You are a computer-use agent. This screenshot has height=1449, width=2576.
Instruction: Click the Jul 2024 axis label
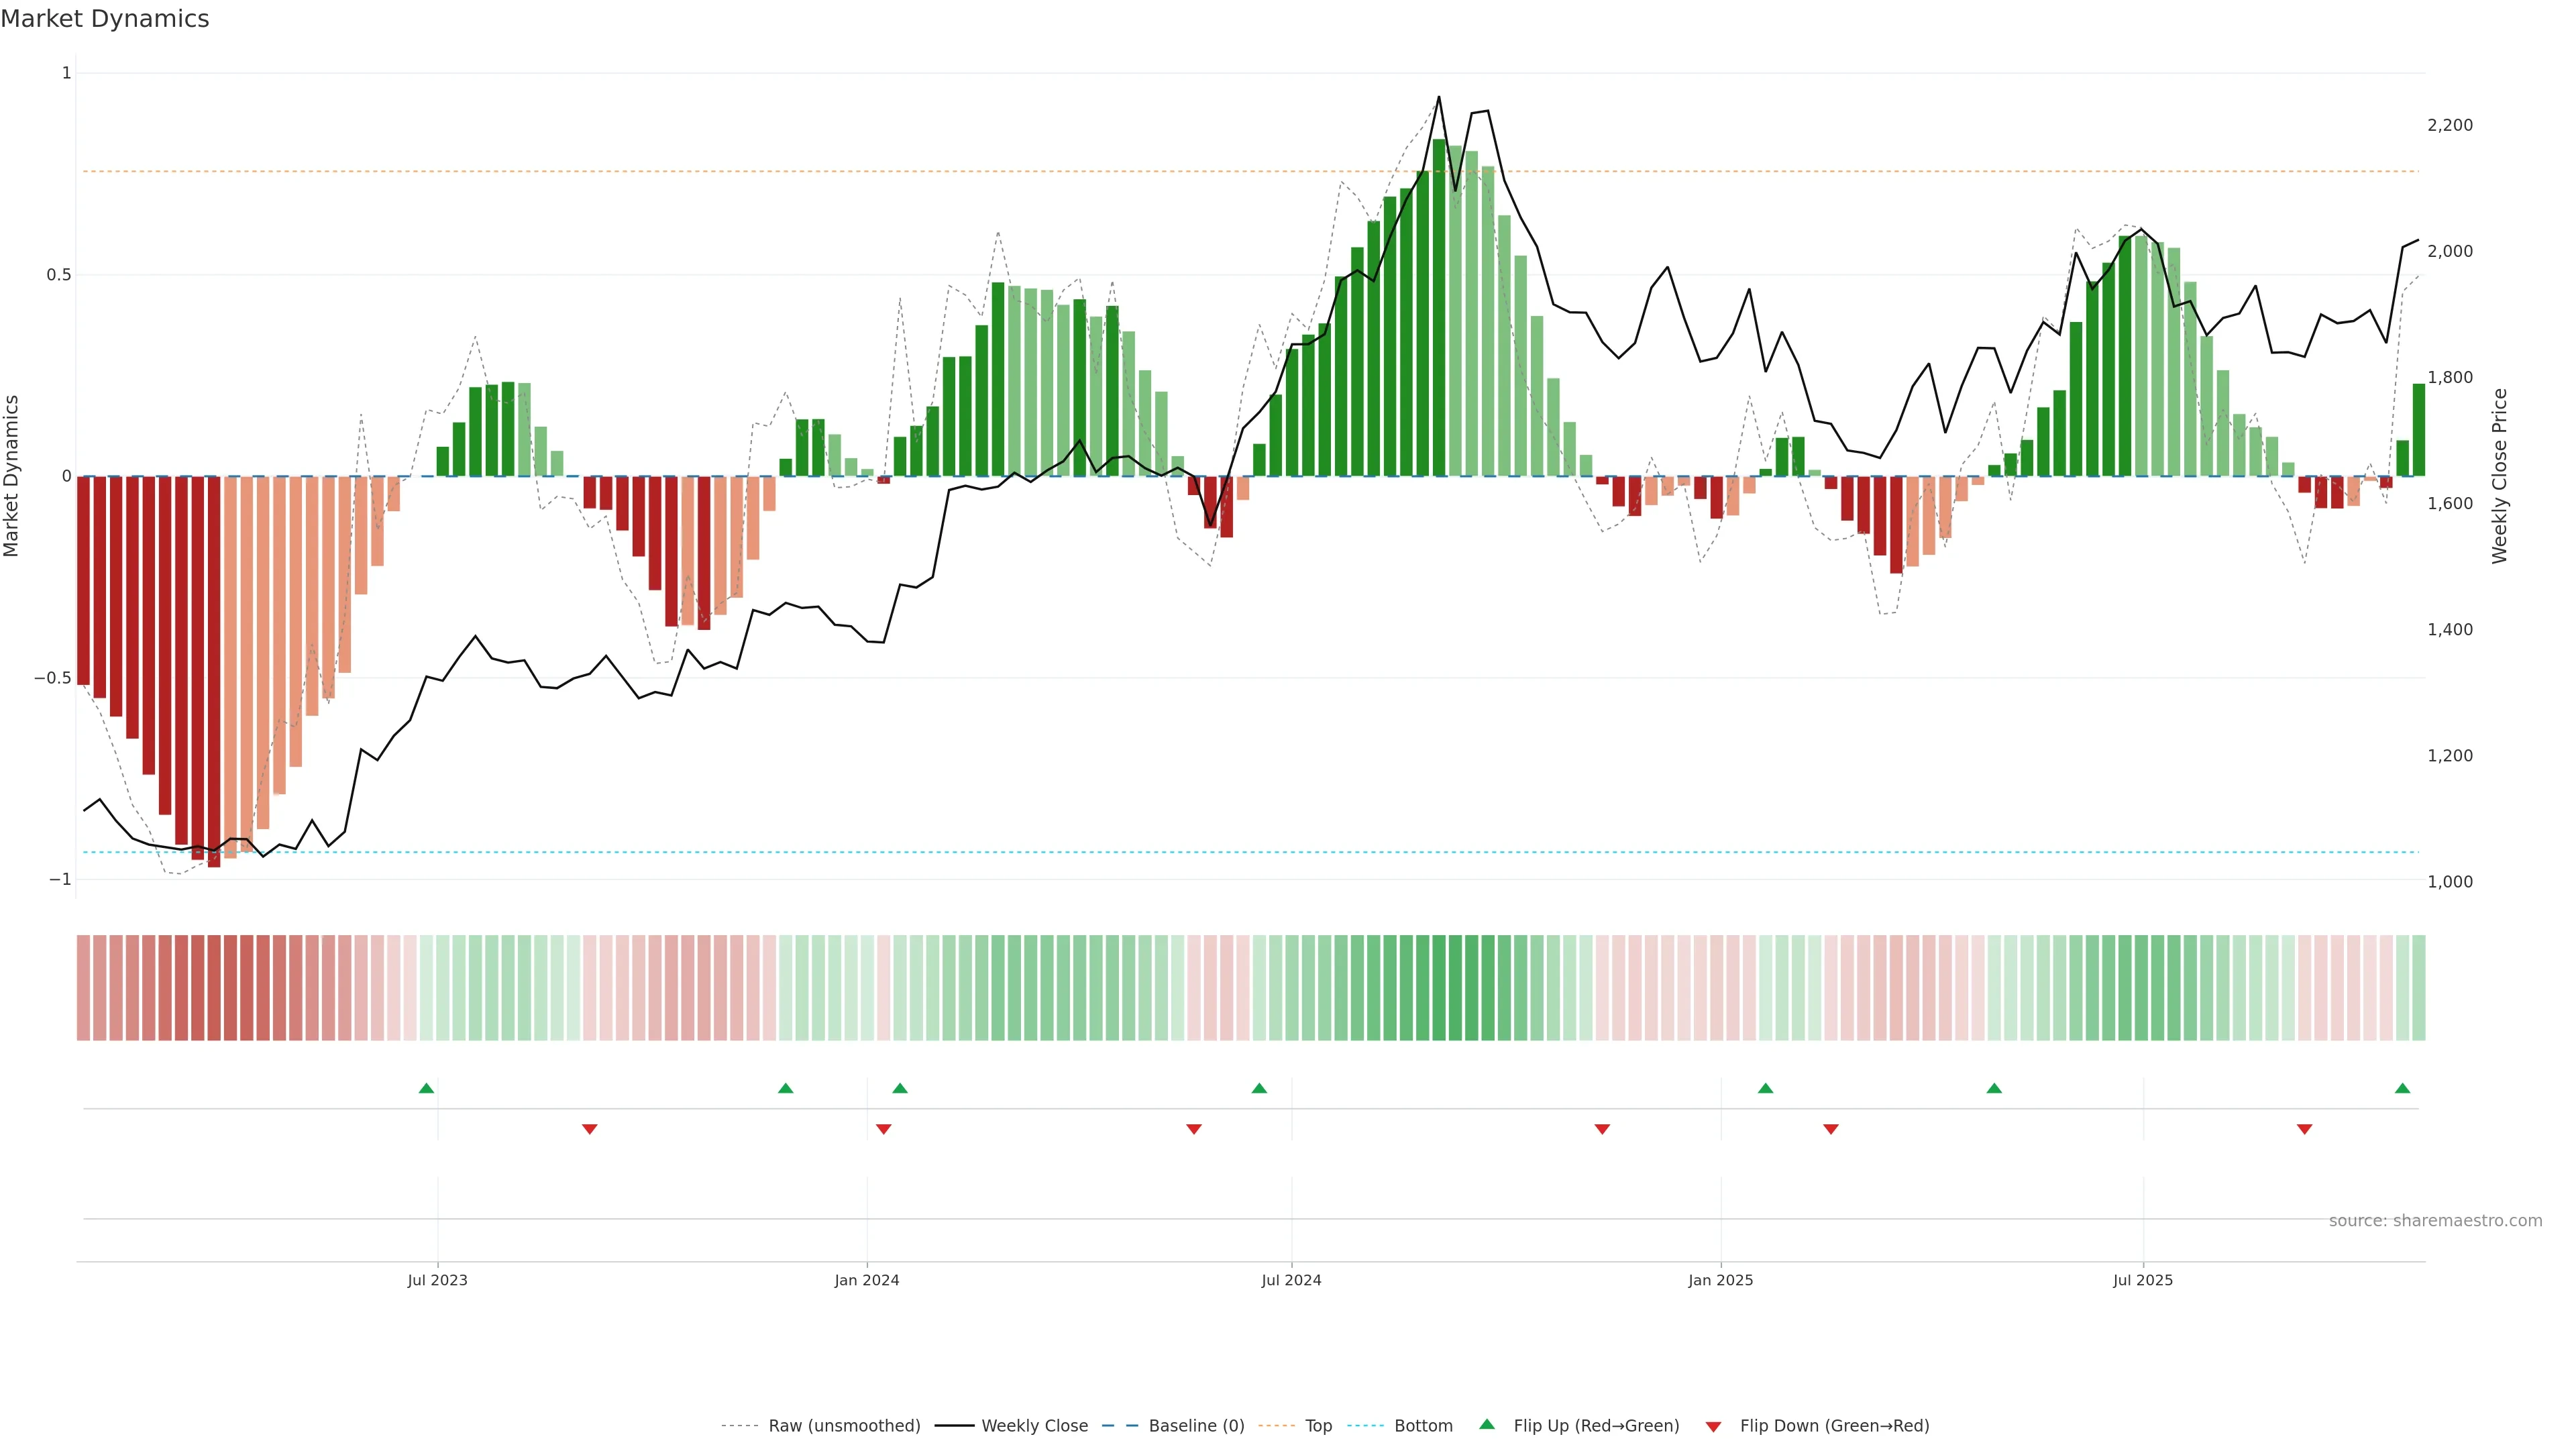point(1291,1280)
